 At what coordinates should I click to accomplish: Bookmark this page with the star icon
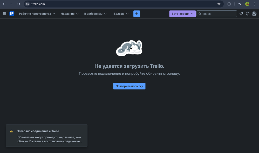tap(219, 4)
